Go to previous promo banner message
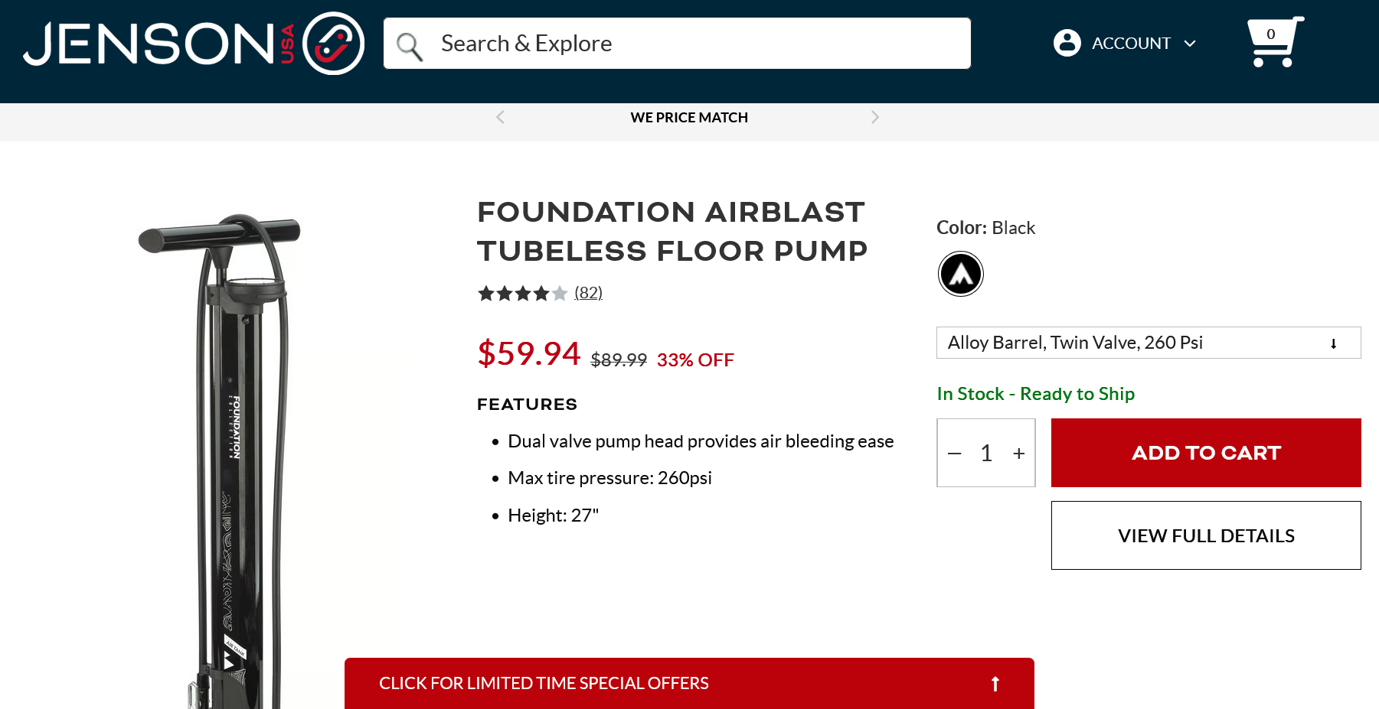 click(x=500, y=117)
